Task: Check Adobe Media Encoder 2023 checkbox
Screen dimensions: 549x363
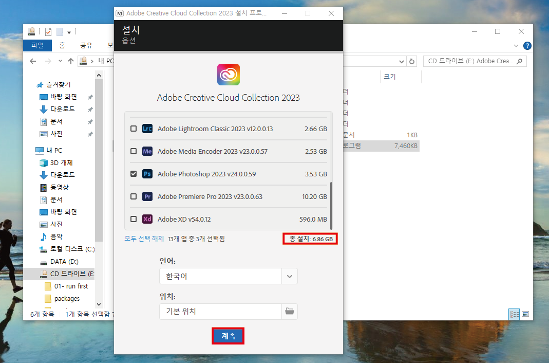Action: [134, 151]
